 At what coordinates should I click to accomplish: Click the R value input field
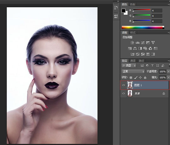(x=157, y=11)
